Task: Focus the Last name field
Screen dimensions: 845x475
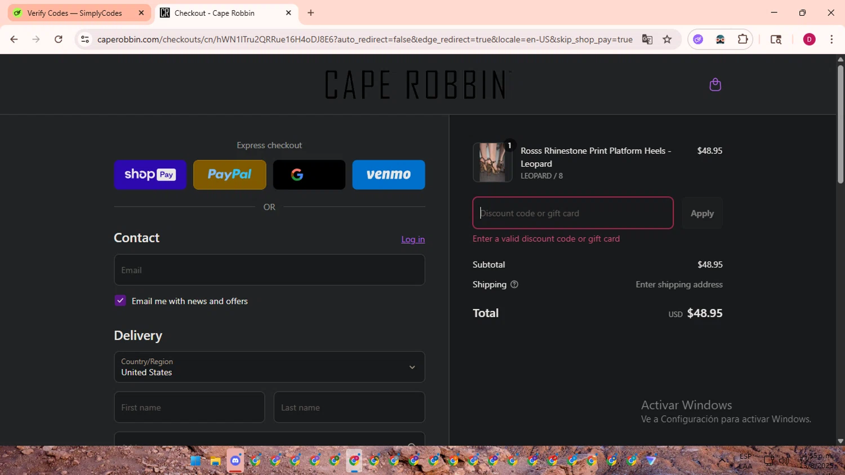Action: (349, 407)
